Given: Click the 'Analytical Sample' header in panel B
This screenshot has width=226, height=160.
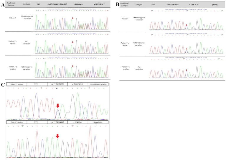Looking at the screenshot, I should [x=124, y=4].
